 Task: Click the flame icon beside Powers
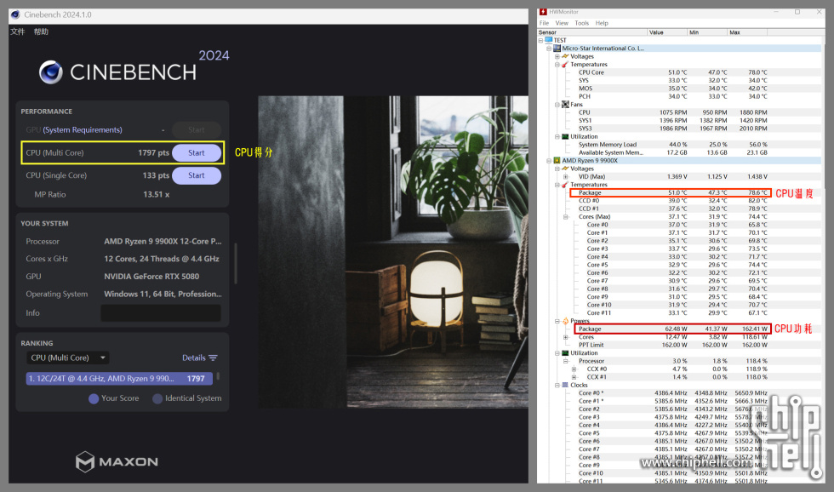point(565,321)
